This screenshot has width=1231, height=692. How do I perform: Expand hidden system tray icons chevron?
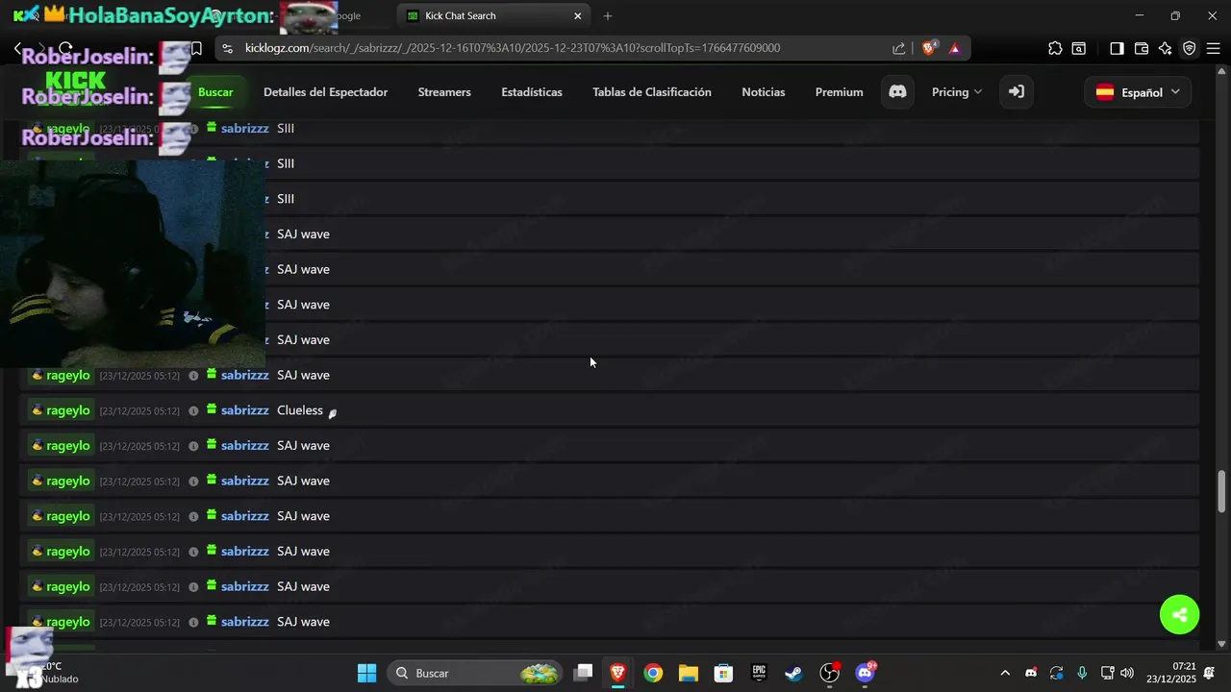pyautogui.click(x=1005, y=673)
